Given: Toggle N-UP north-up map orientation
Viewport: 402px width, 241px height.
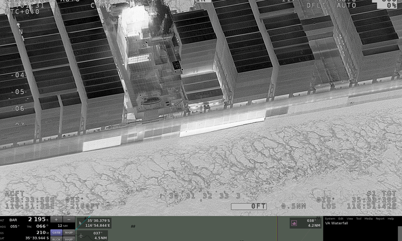Looking at the screenshot, I should (x=69, y=232).
